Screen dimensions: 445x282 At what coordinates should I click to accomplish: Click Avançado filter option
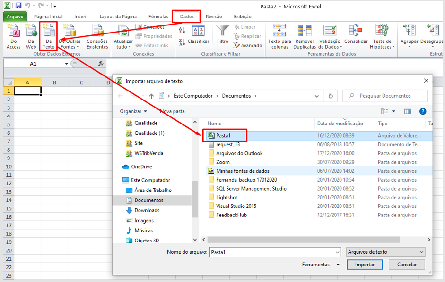[x=248, y=45]
